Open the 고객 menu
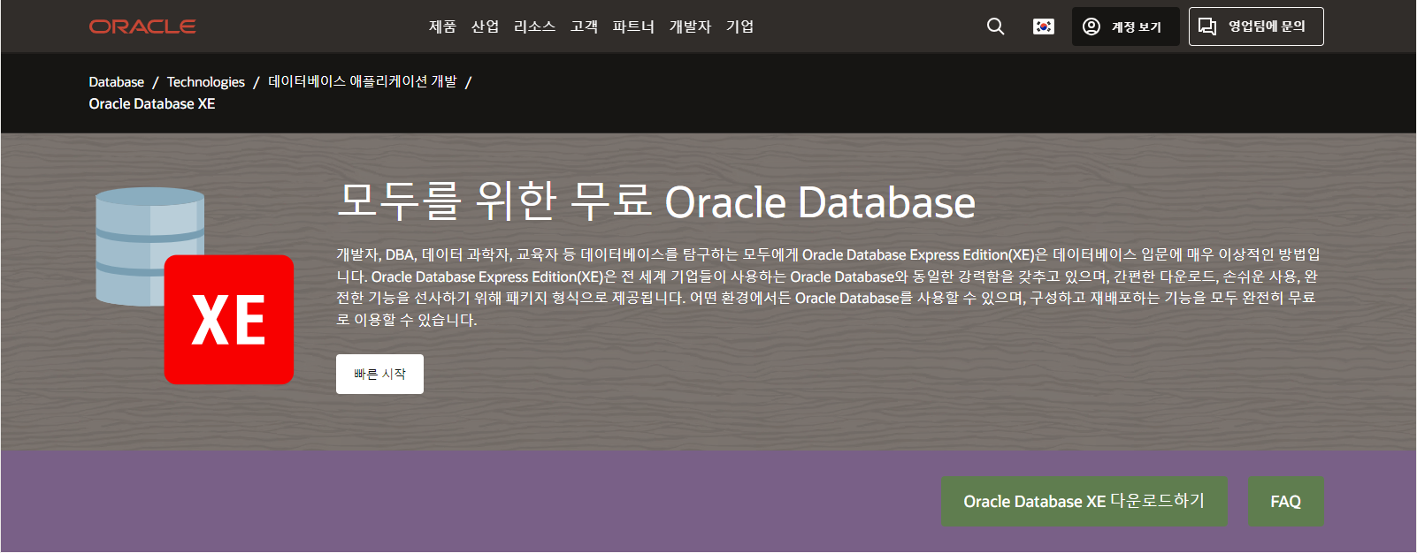This screenshot has height=553, width=1417. [584, 27]
